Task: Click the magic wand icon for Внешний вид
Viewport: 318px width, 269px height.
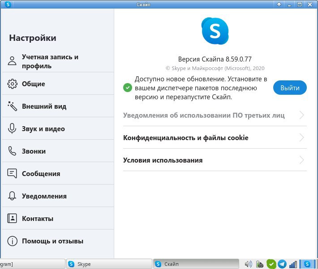Action: [12, 106]
